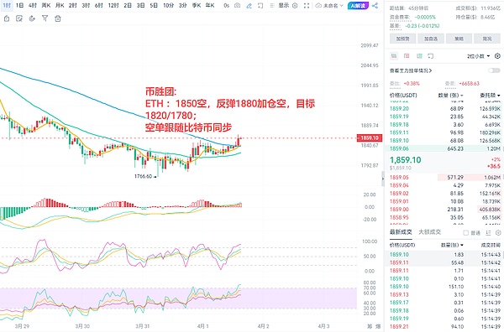Image resolution: width=504 pixels, height=332 pixels.
Task: Select sell-orders-only order book view icon
Action: [x=407, y=56]
